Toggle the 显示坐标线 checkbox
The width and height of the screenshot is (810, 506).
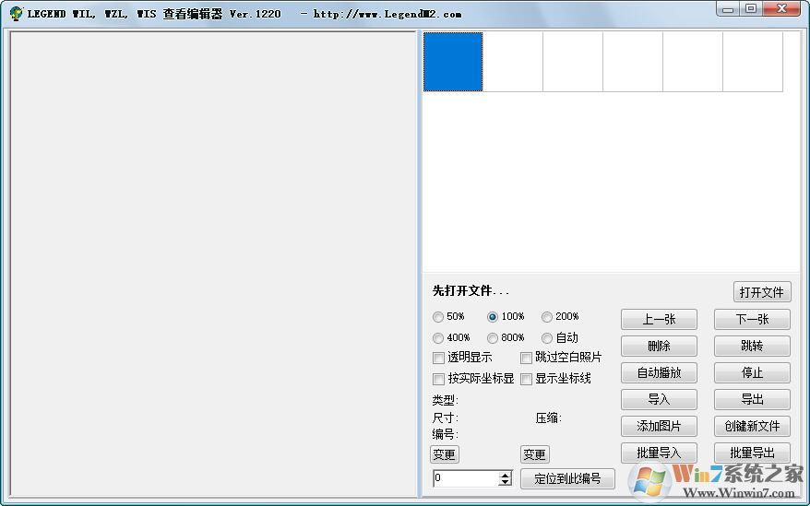click(x=526, y=379)
